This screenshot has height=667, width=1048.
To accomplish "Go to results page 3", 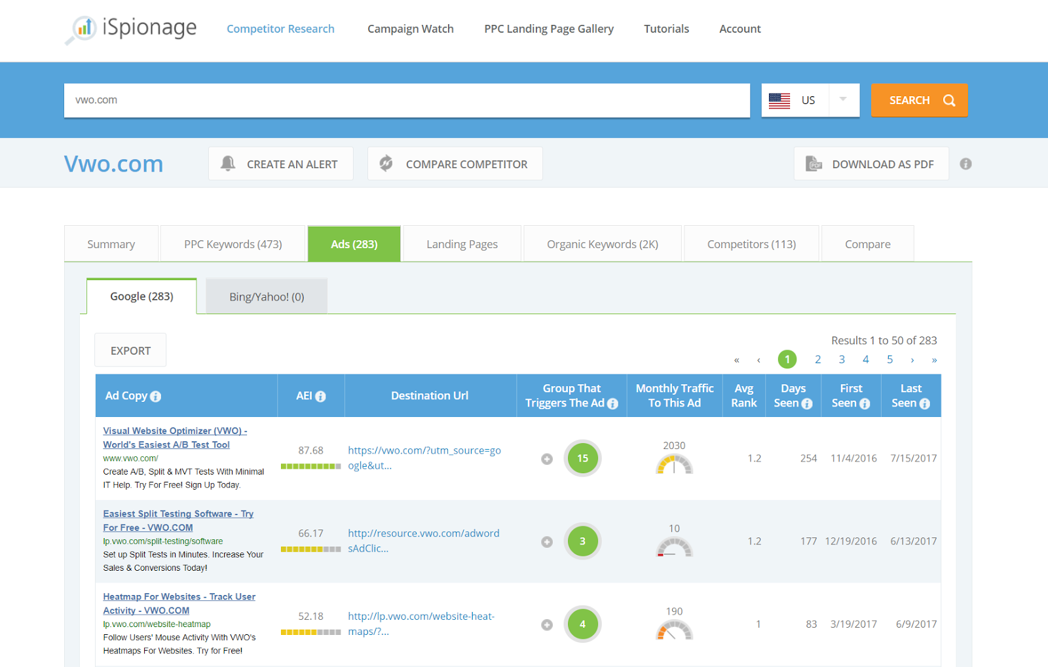I will (x=842, y=359).
